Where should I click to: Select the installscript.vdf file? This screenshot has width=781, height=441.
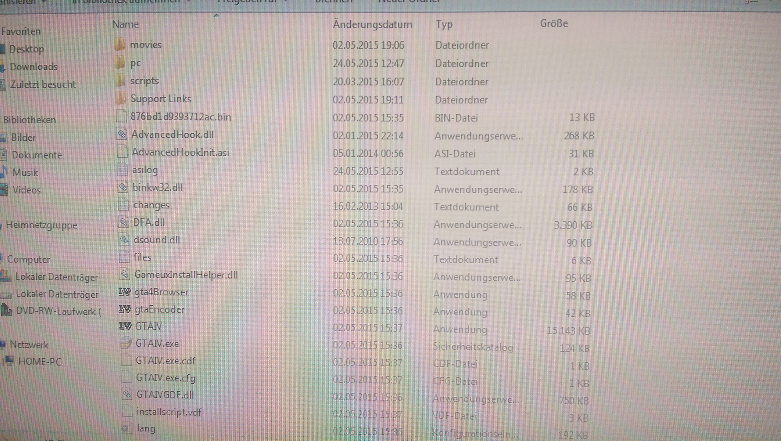pyautogui.click(x=169, y=412)
